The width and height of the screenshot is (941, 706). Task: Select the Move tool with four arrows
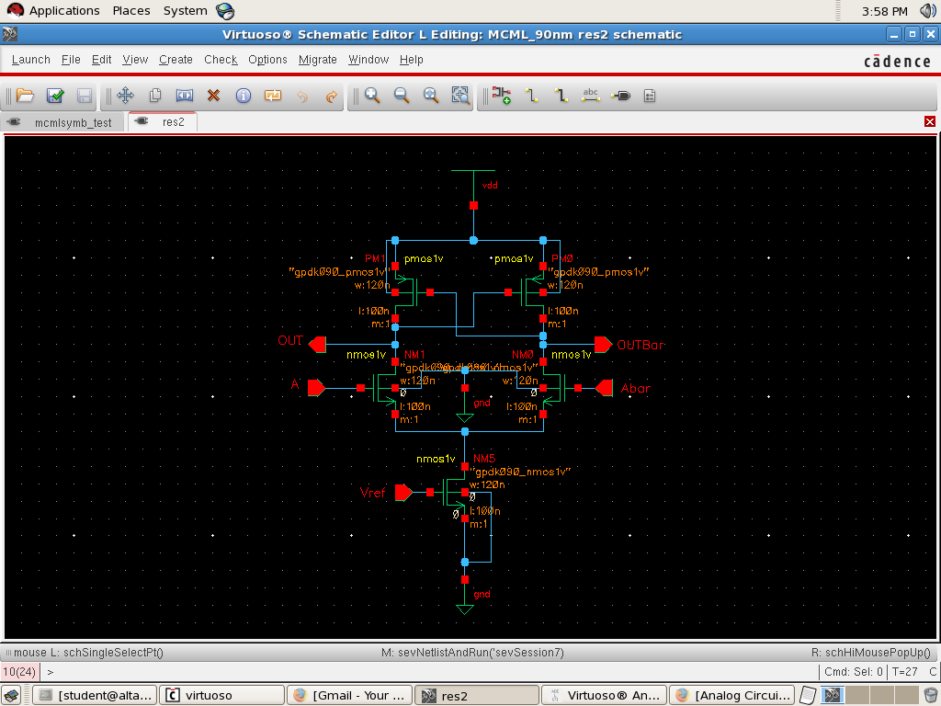click(x=126, y=96)
